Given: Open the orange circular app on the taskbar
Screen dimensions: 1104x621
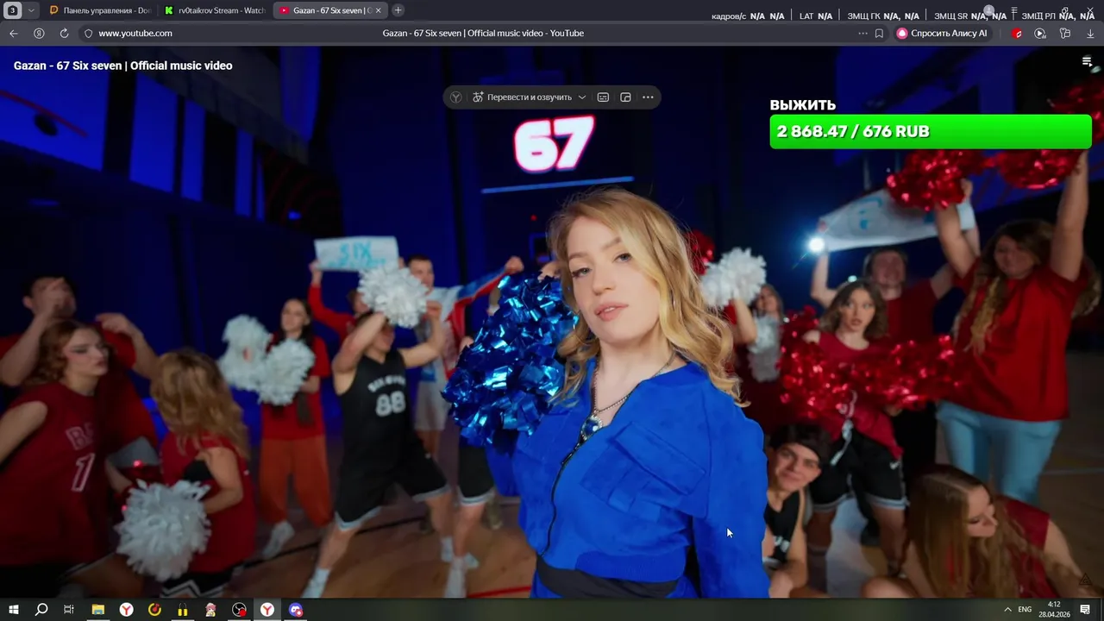Looking at the screenshot, I should [x=154, y=610].
